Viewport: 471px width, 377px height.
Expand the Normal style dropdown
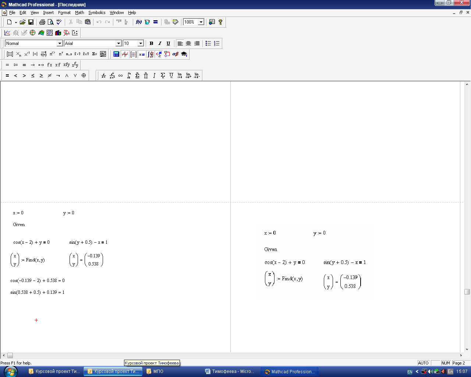60,43
